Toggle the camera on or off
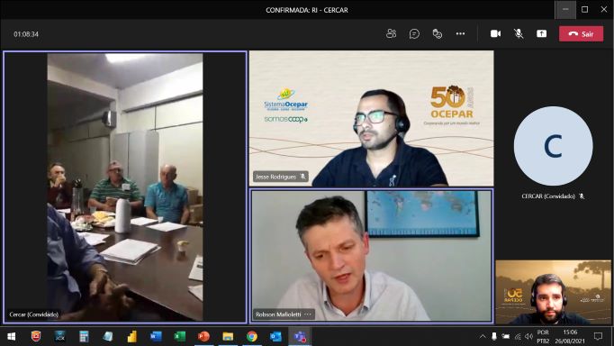Viewport: 614px width, 346px height. tap(495, 33)
